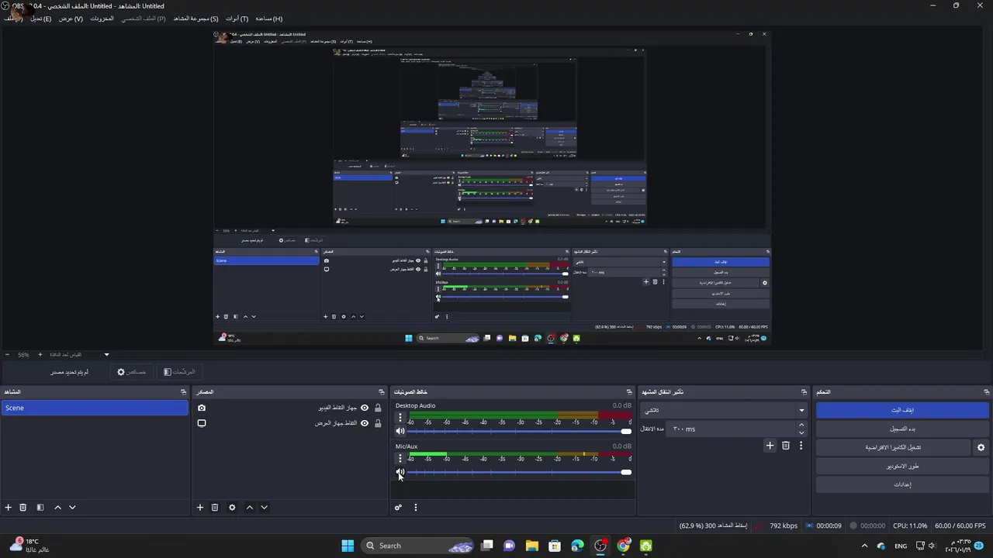Image resolution: width=993 pixels, height=558 pixels.
Task: Open the Edit (تعديل) menu
Action: (x=41, y=19)
